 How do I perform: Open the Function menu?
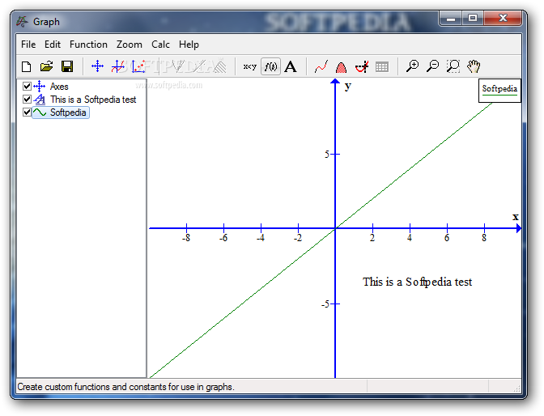[x=88, y=45]
